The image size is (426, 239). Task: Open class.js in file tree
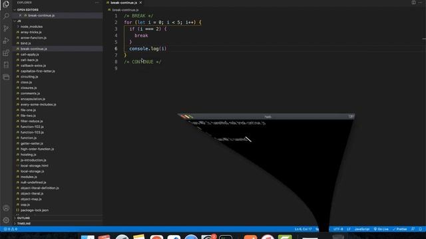pyautogui.click(x=27, y=82)
